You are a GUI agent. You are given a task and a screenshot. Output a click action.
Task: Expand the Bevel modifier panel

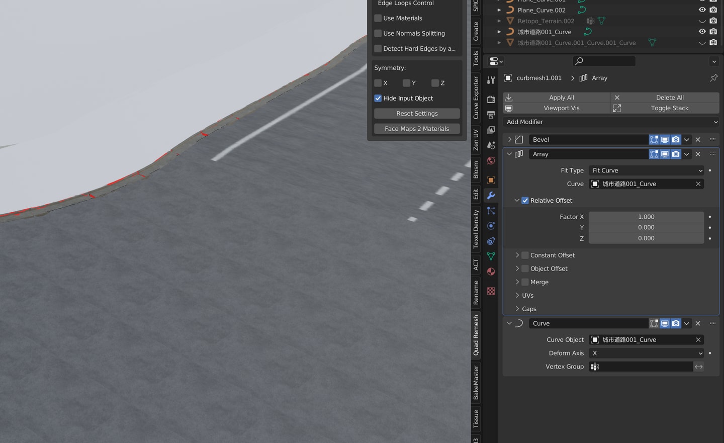[509, 139]
